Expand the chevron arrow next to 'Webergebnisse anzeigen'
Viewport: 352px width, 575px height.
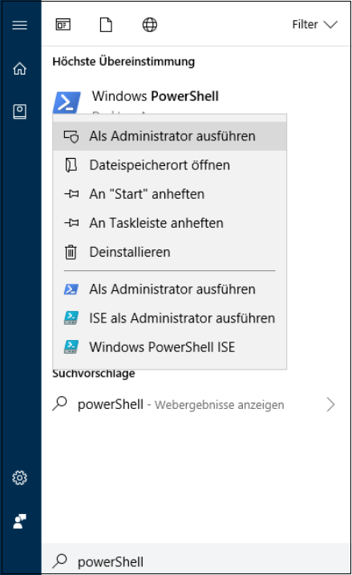click(330, 404)
